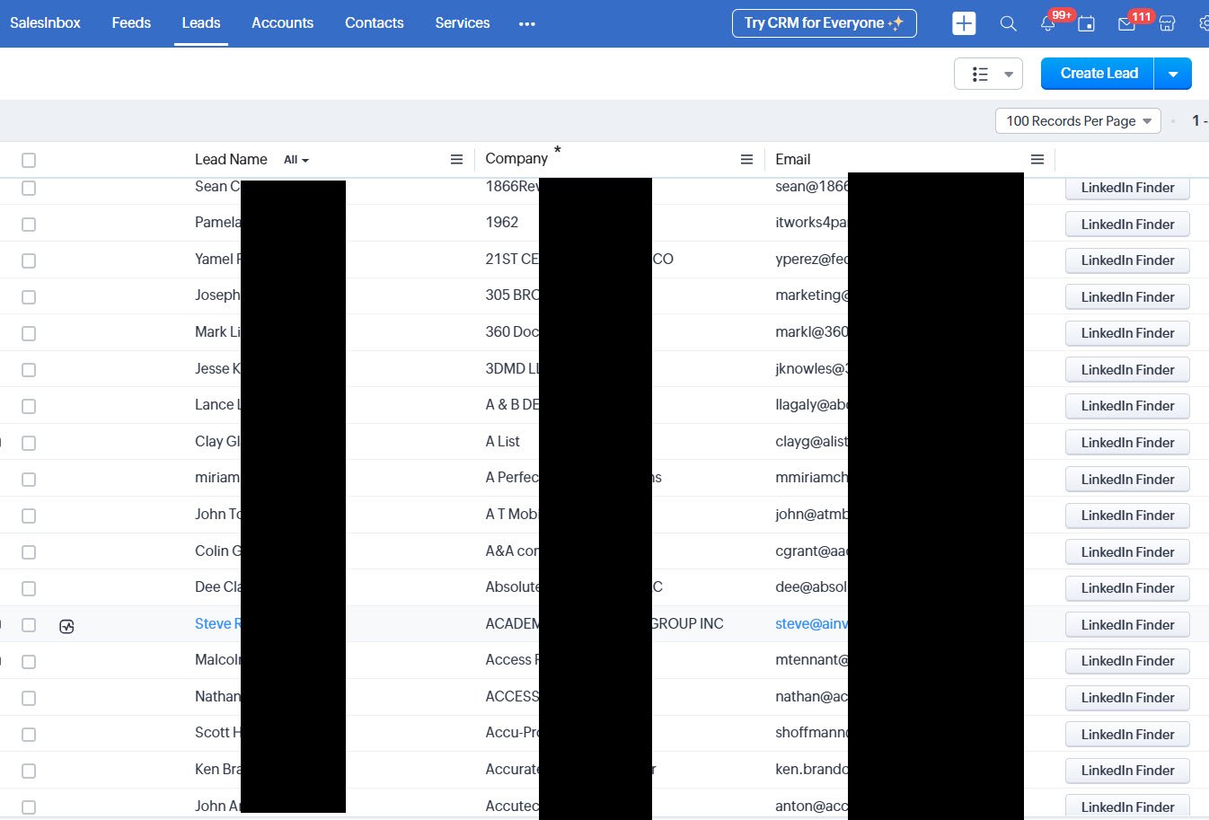Tick the checkbox for Yamel row

click(x=29, y=260)
